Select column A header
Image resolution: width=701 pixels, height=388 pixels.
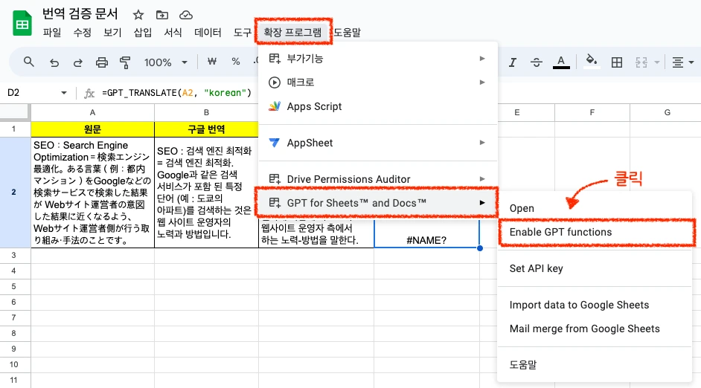pyautogui.click(x=92, y=112)
